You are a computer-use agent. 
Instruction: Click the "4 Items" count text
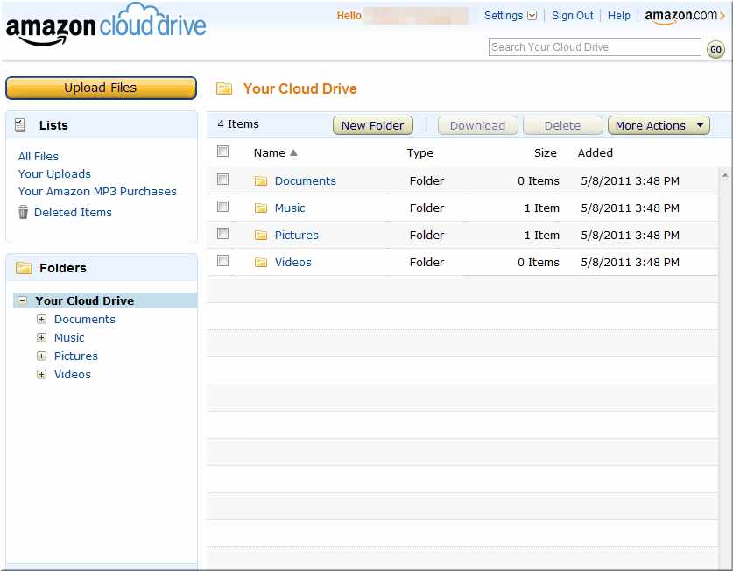click(238, 124)
